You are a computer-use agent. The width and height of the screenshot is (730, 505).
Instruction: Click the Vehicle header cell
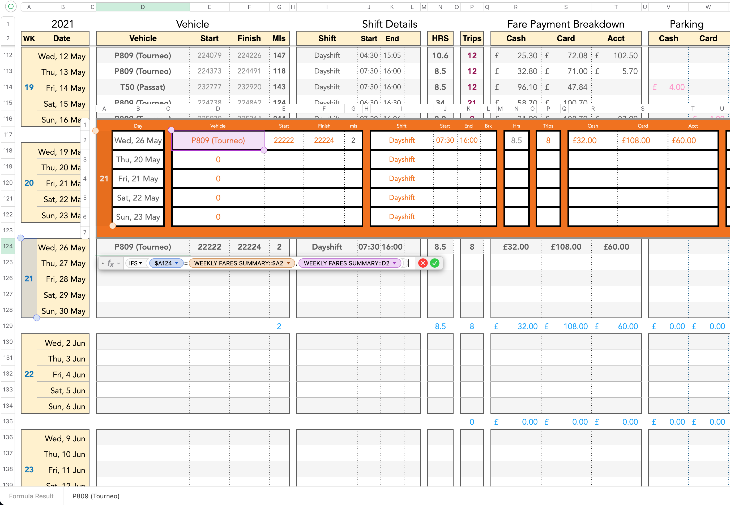coord(143,39)
